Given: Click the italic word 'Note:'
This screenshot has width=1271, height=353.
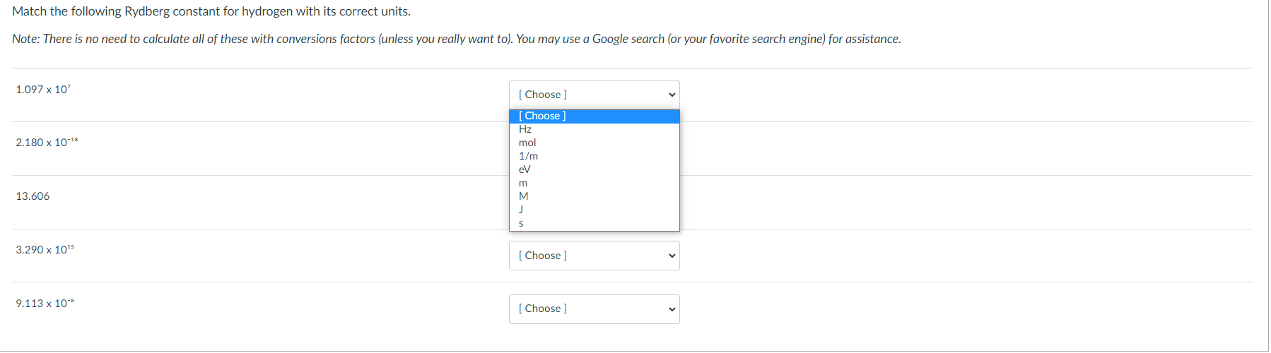Looking at the screenshot, I should coord(25,39).
